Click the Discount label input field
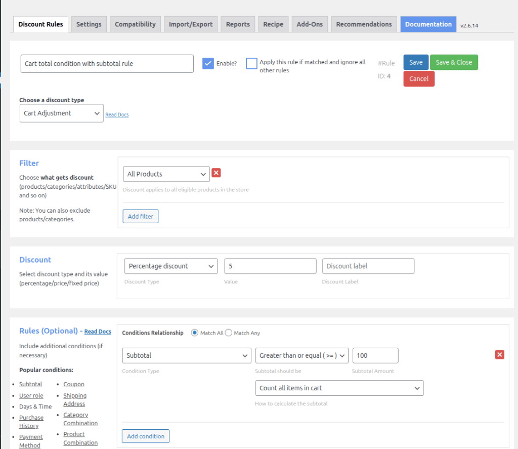 (368, 266)
